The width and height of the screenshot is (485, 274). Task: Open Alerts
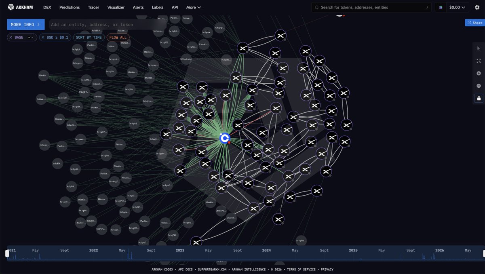[138, 7]
